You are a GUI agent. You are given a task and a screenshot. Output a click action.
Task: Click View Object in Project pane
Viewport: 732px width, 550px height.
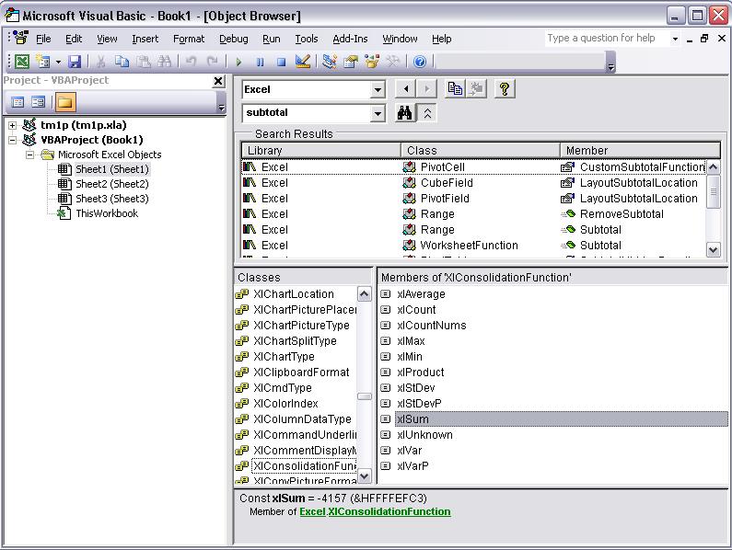pyautogui.click(x=39, y=102)
